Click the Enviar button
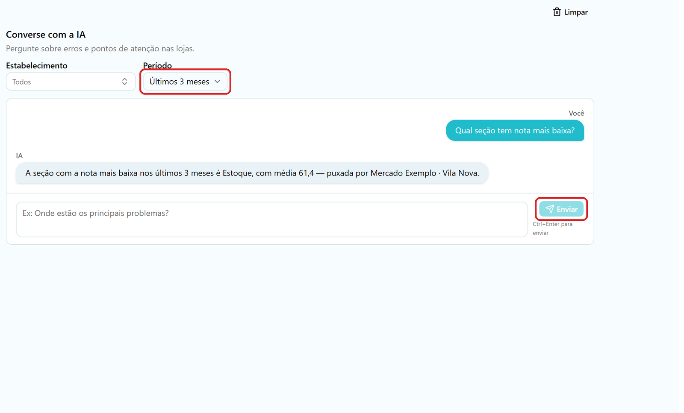The height and width of the screenshot is (413, 684). pos(561,209)
